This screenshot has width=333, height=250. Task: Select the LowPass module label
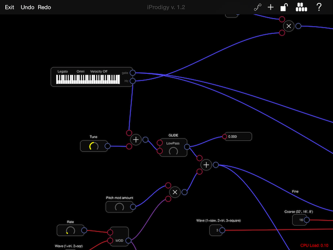pyautogui.click(x=173, y=143)
